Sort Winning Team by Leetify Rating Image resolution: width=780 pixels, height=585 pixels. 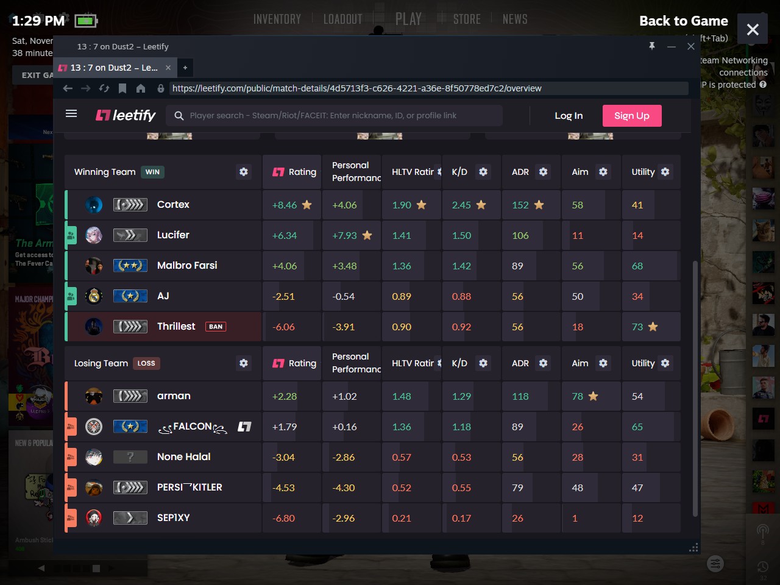click(294, 172)
